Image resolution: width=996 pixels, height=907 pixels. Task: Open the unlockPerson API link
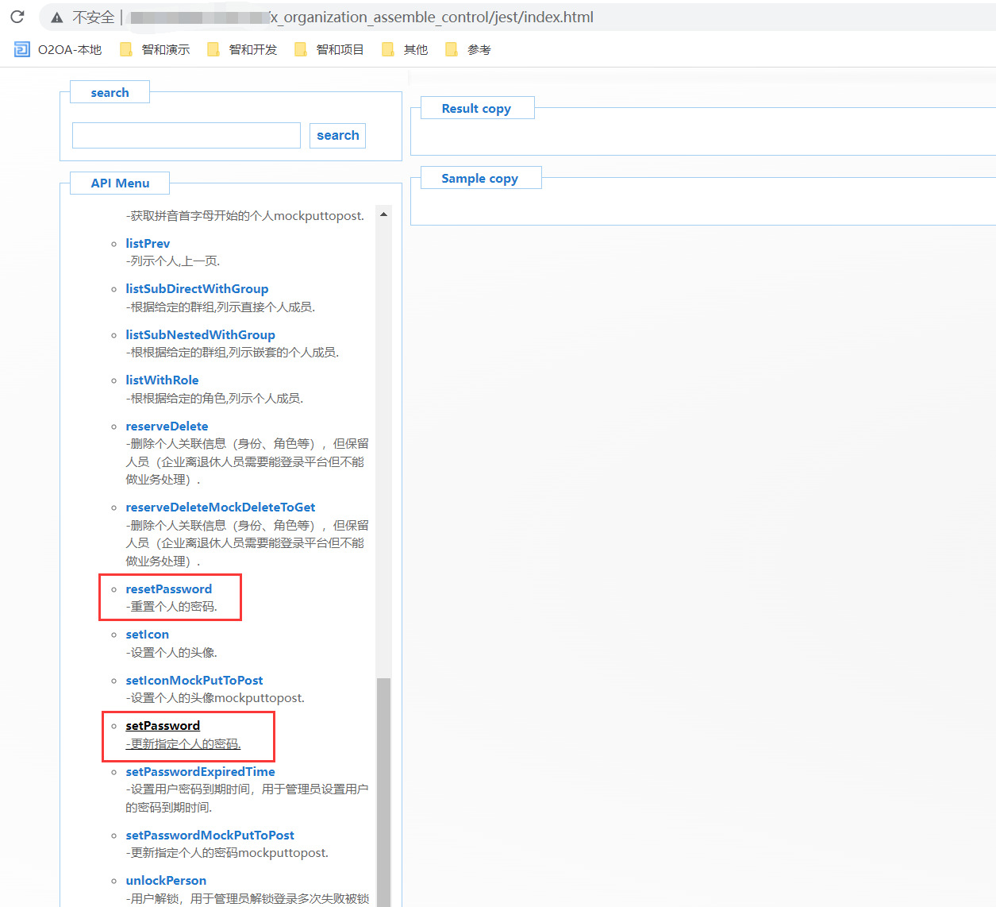[166, 880]
